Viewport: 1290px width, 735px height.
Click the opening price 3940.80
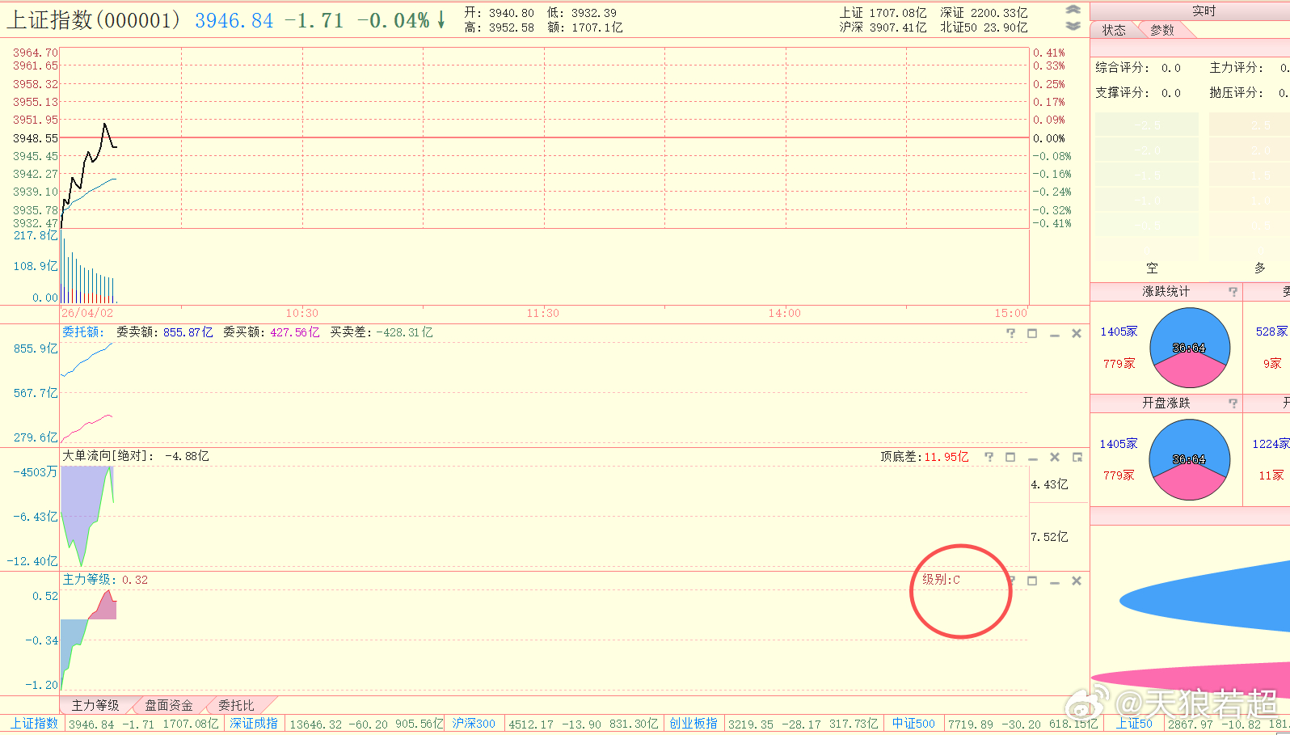pyautogui.click(x=511, y=13)
